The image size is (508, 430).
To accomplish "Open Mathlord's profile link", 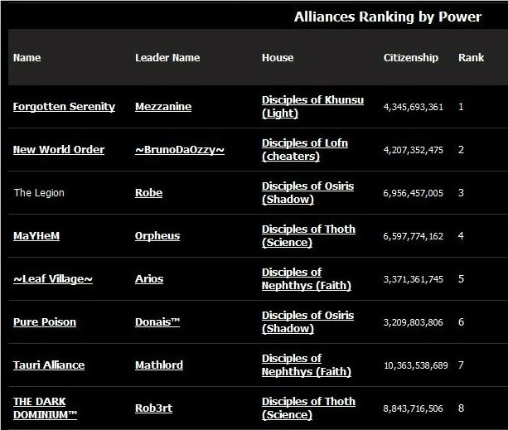I will click(x=159, y=365).
